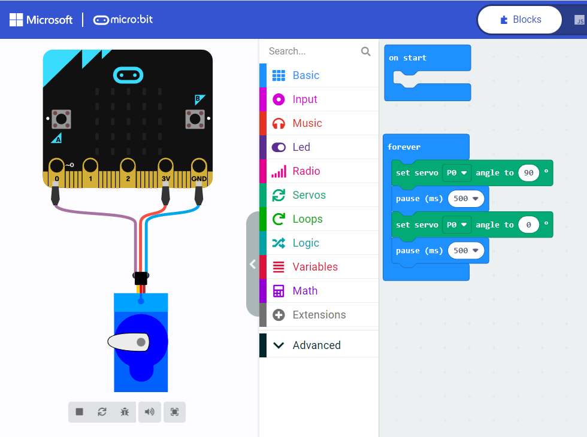Open second pause 500 ms dropdown

[466, 251]
